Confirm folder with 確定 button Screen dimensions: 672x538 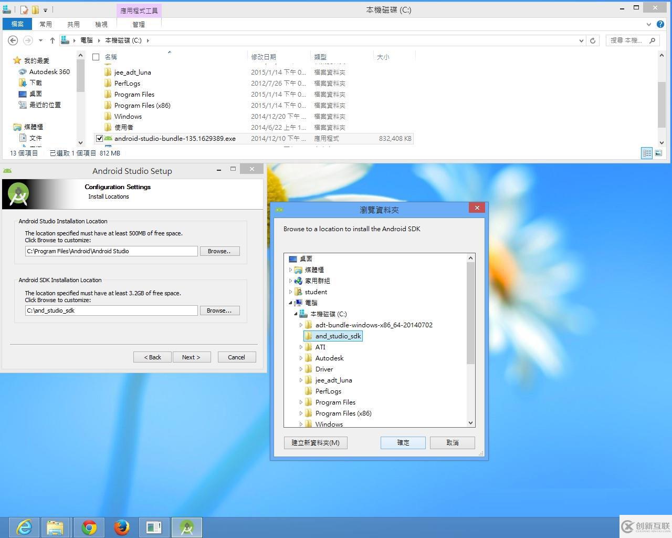(403, 442)
